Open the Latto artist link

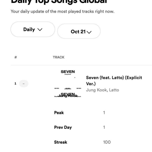(114, 90)
